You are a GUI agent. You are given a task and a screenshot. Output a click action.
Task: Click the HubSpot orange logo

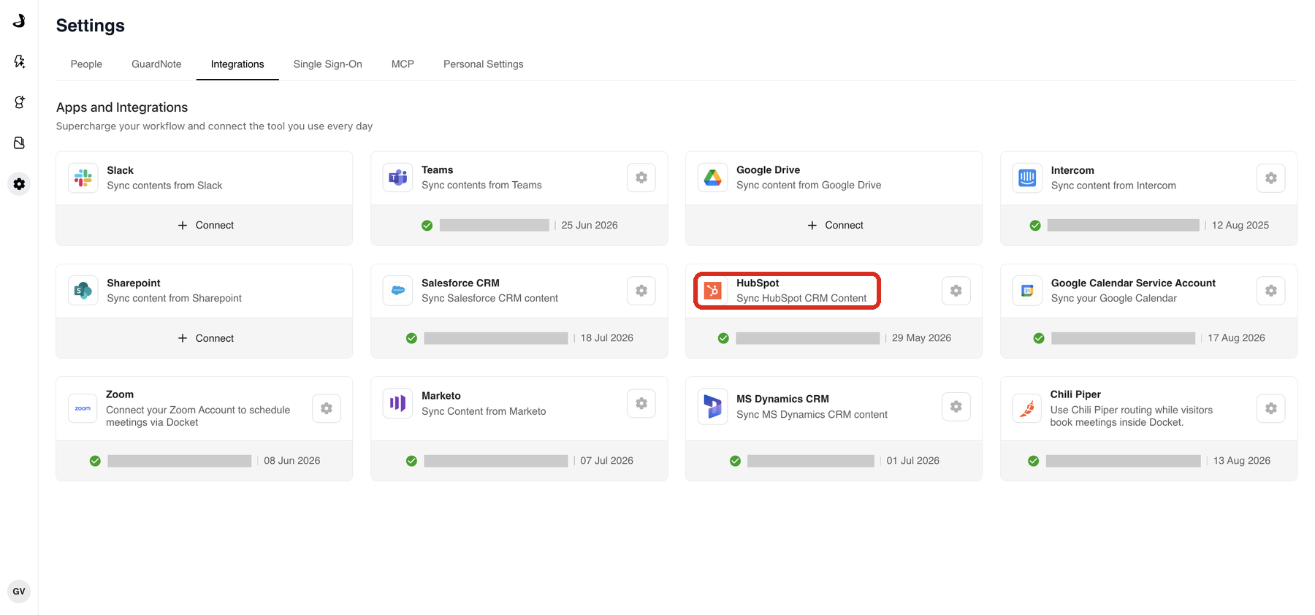tap(713, 291)
